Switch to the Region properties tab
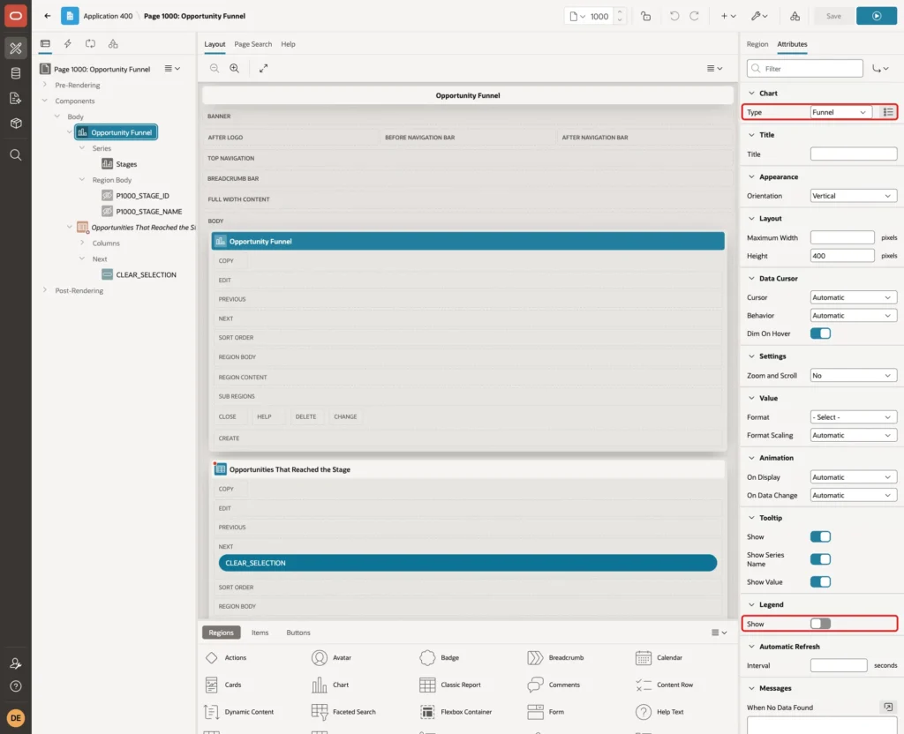 pos(757,44)
